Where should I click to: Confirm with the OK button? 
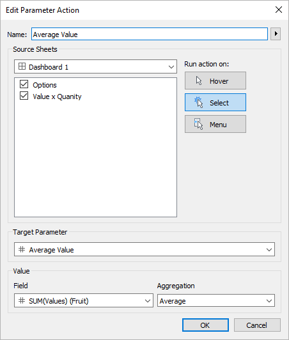[x=205, y=325]
